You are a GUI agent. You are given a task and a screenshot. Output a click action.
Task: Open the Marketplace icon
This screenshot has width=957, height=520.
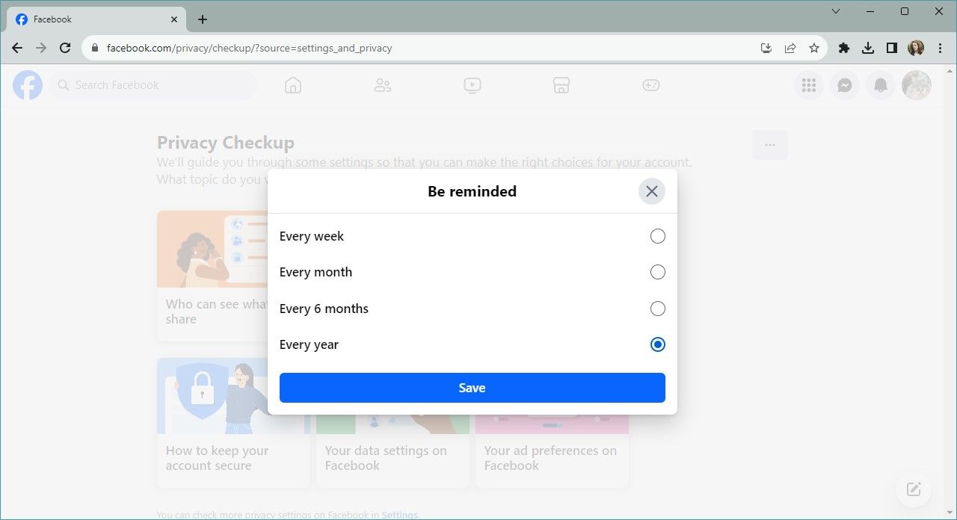pyautogui.click(x=561, y=84)
